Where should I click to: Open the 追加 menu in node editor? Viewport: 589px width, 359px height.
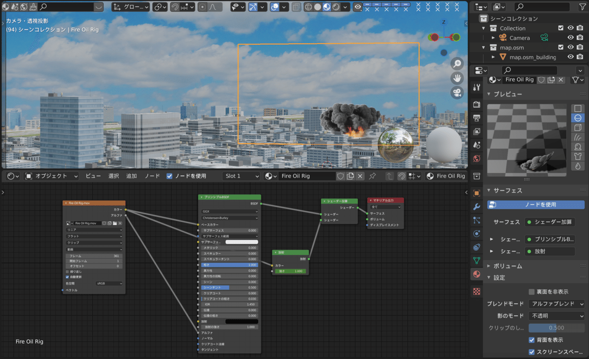pyautogui.click(x=132, y=176)
